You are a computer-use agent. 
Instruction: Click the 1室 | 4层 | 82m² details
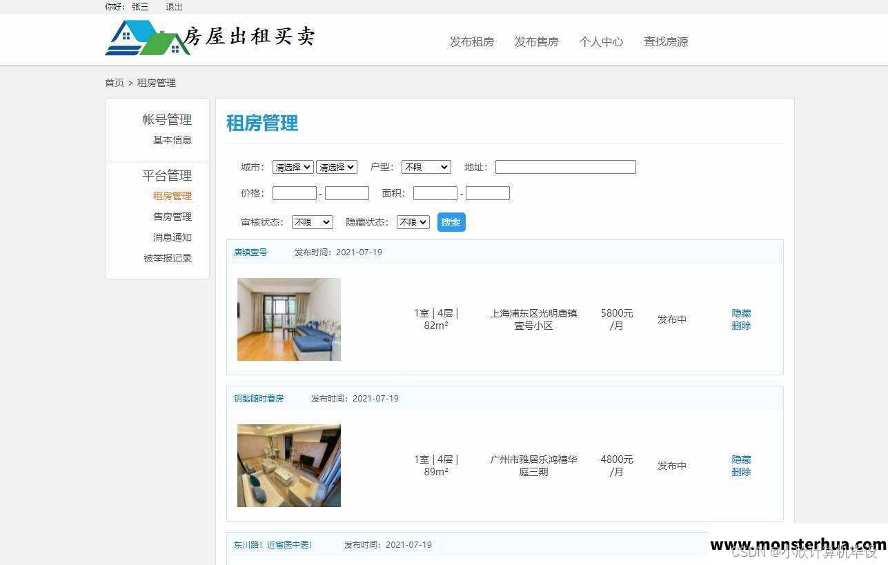[x=436, y=319]
